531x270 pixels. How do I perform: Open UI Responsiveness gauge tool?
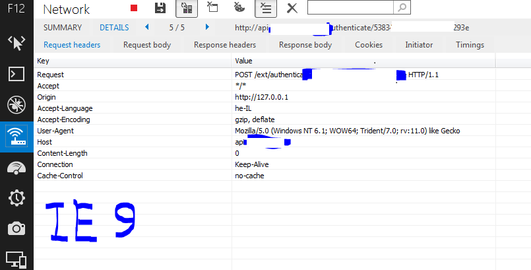coord(16,168)
